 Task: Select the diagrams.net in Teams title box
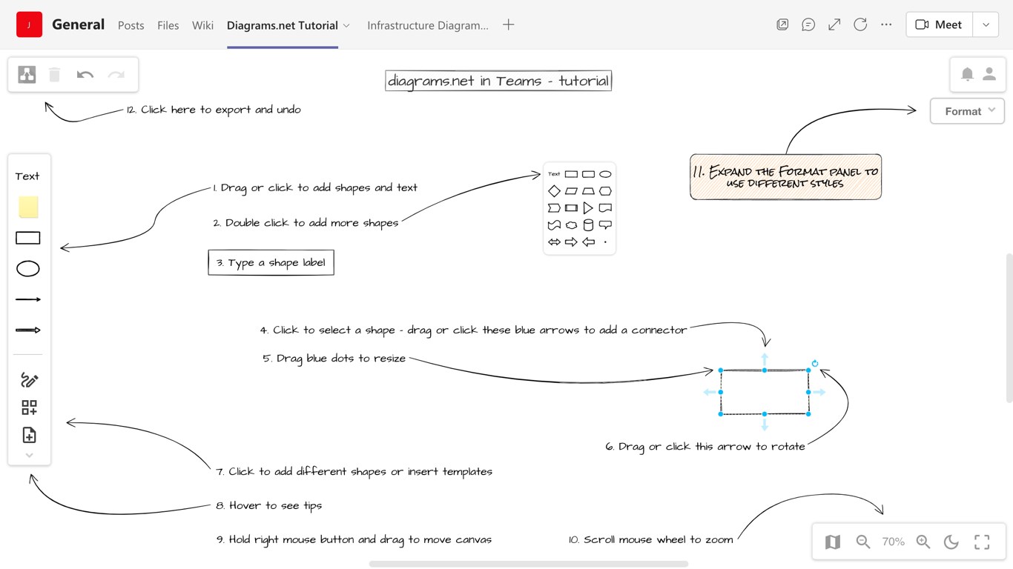click(498, 81)
